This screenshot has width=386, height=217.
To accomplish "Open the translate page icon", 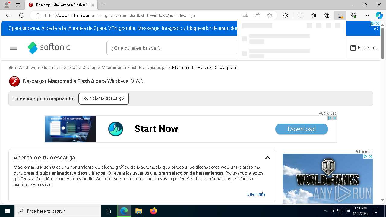I will [x=245, y=15].
